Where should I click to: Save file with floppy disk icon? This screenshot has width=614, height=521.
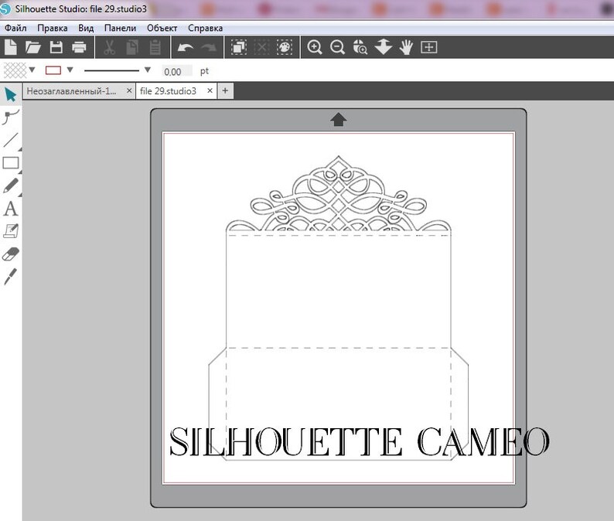56,47
